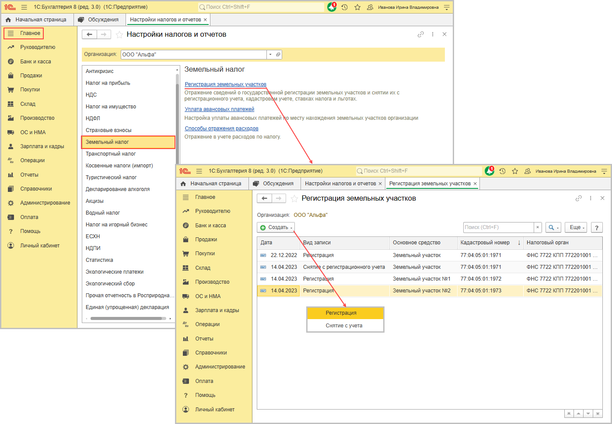Viewport: 612px width, 424px height.
Task: Click forward arrow in Настройки налогов window
Action: 104,35
